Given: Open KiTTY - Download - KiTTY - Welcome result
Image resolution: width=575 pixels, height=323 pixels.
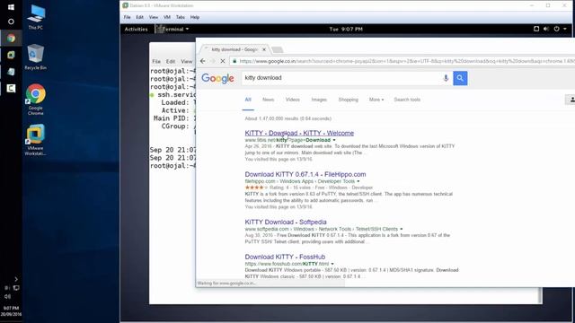Looking at the screenshot, I should [299, 133].
